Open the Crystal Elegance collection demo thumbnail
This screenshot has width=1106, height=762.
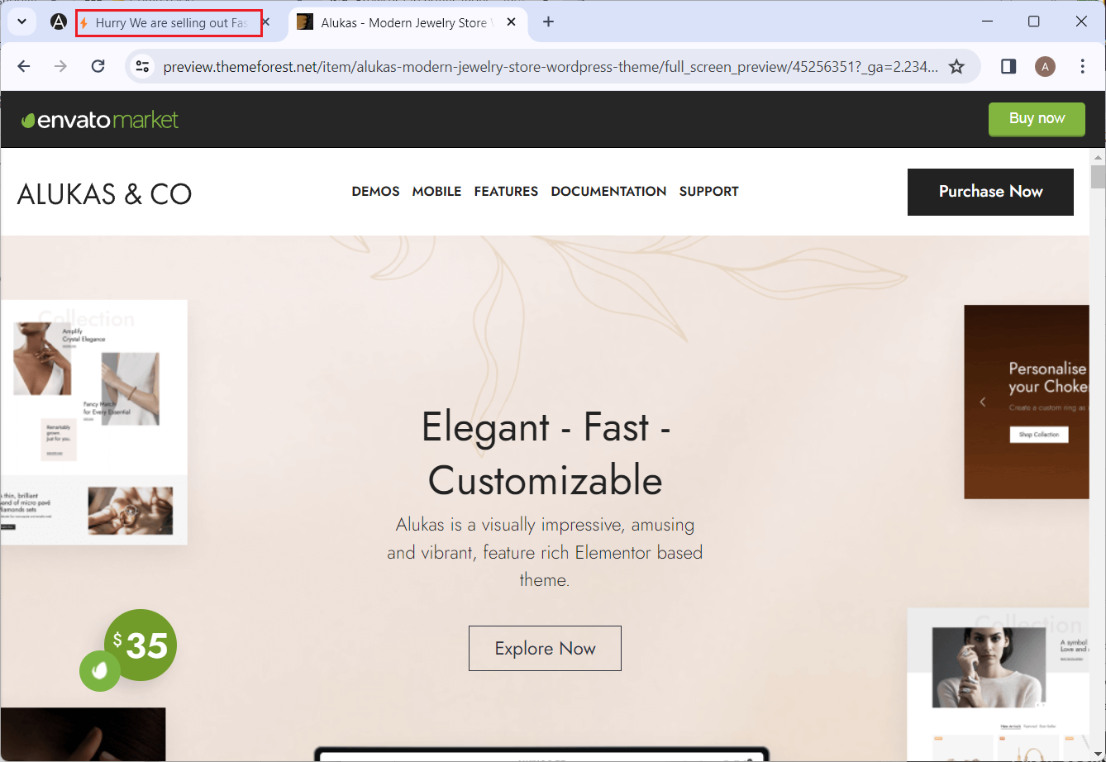point(93,422)
